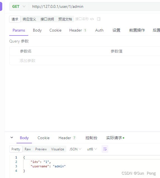
Task: Click the 添加参数 parameter name field
Action: point(27,61)
